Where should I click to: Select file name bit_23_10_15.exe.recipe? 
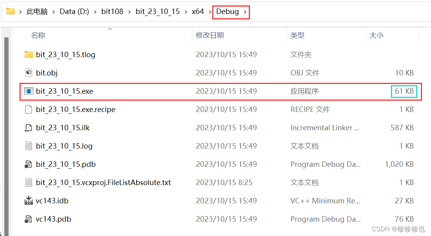tap(76, 110)
